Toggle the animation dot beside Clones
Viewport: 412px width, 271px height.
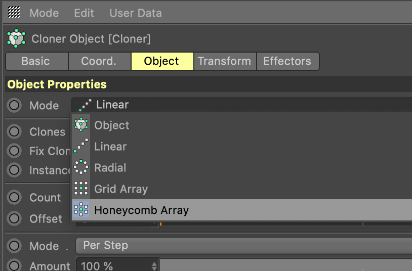pos(15,131)
